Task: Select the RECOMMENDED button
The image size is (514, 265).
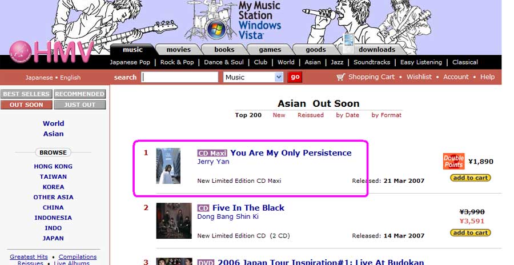Action: 79,94
